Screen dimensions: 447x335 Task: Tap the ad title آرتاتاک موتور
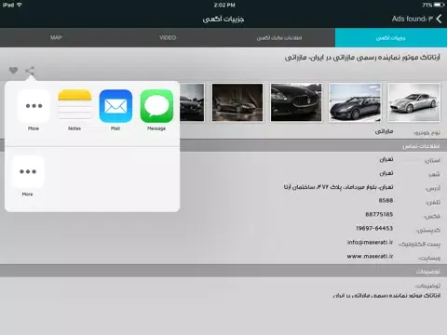362,58
